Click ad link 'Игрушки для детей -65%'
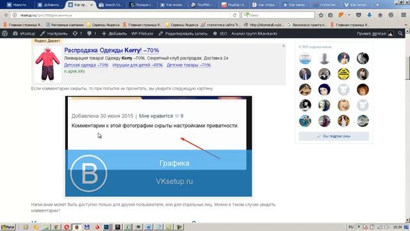Viewport: 410px width, 231px height. tap(138, 65)
